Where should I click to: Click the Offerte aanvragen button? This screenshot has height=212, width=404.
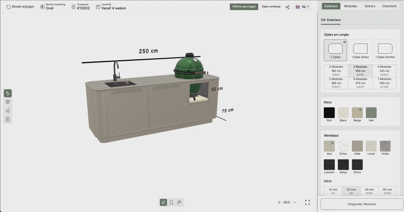click(x=244, y=7)
